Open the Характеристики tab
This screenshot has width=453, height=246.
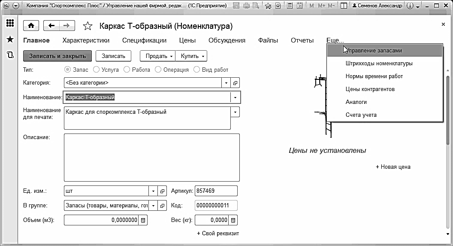[86, 40]
